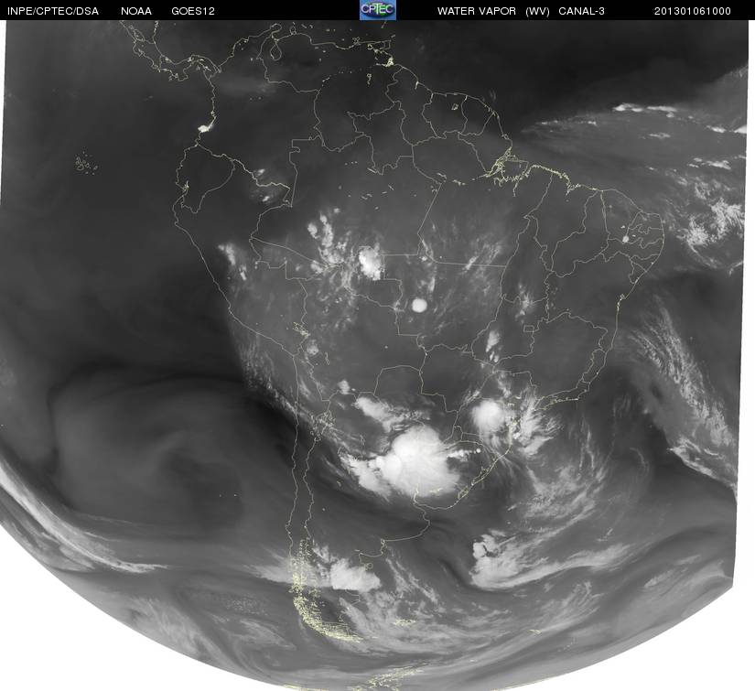
Task: Click the WATER VAPOR header text
Action: (x=477, y=11)
